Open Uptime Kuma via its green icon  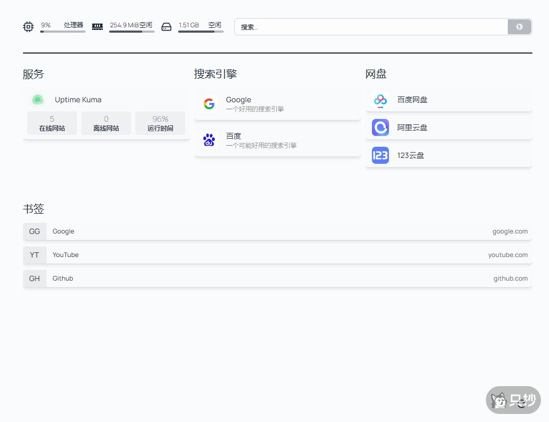tap(37, 100)
